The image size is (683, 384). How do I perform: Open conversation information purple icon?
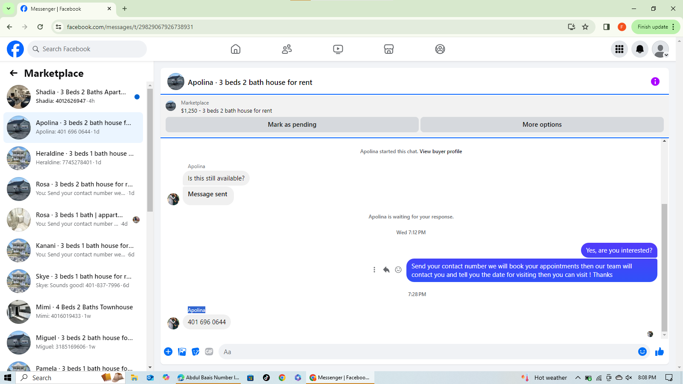click(655, 81)
